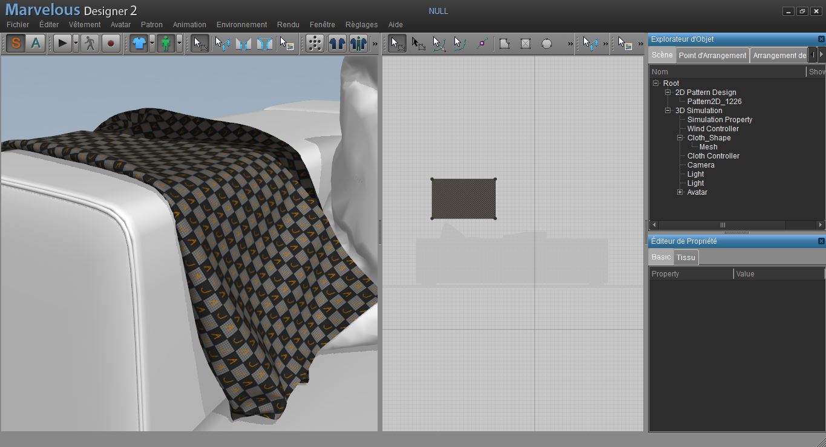Open the Animation menu
Screen dimensions: 826x447
pyautogui.click(x=189, y=25)
